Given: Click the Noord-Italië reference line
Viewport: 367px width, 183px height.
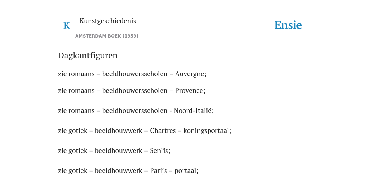Looking at the screenshot, I should coord(136,111).
